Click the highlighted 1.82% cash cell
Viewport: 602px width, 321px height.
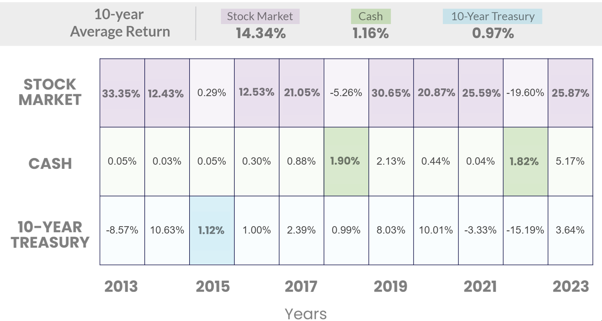coord(524,161)
